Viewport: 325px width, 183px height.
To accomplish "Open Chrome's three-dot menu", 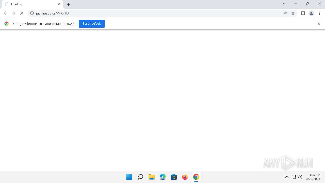I will (x=319, y=13).
